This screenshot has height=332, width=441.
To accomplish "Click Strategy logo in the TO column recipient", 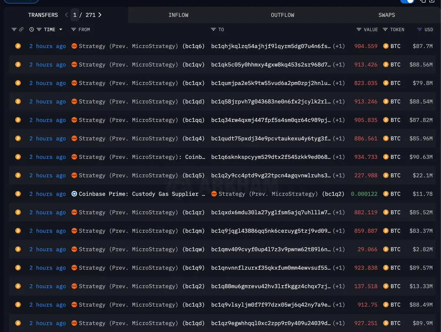I will tap(214, 194).
